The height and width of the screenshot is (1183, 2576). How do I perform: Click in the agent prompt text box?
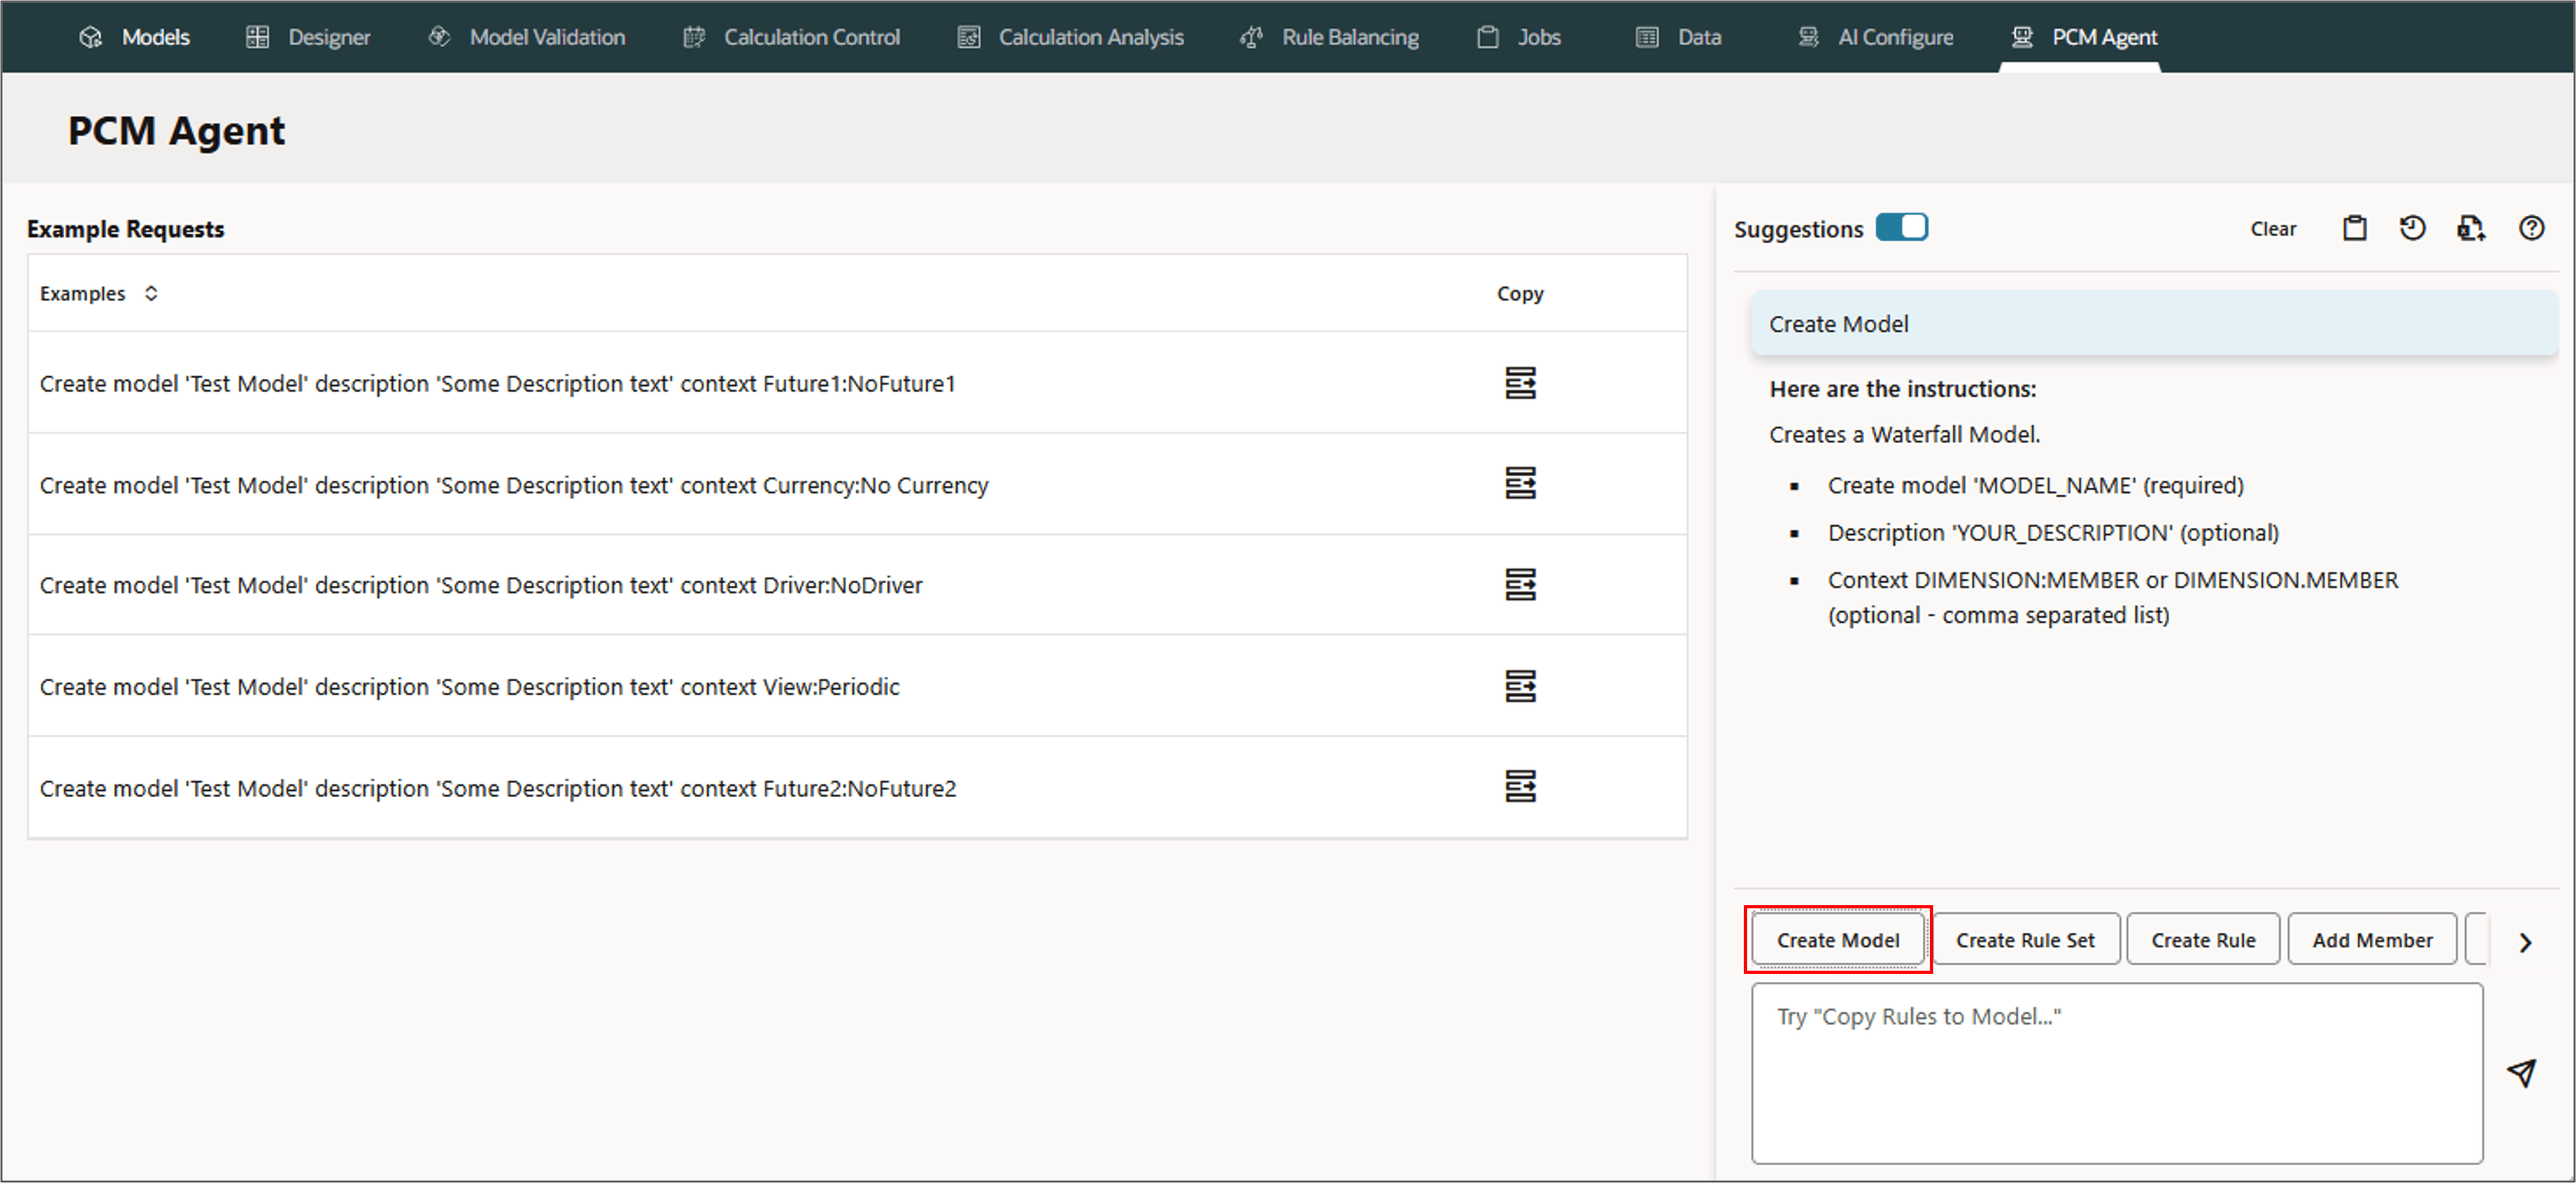coord(2116,1073)
